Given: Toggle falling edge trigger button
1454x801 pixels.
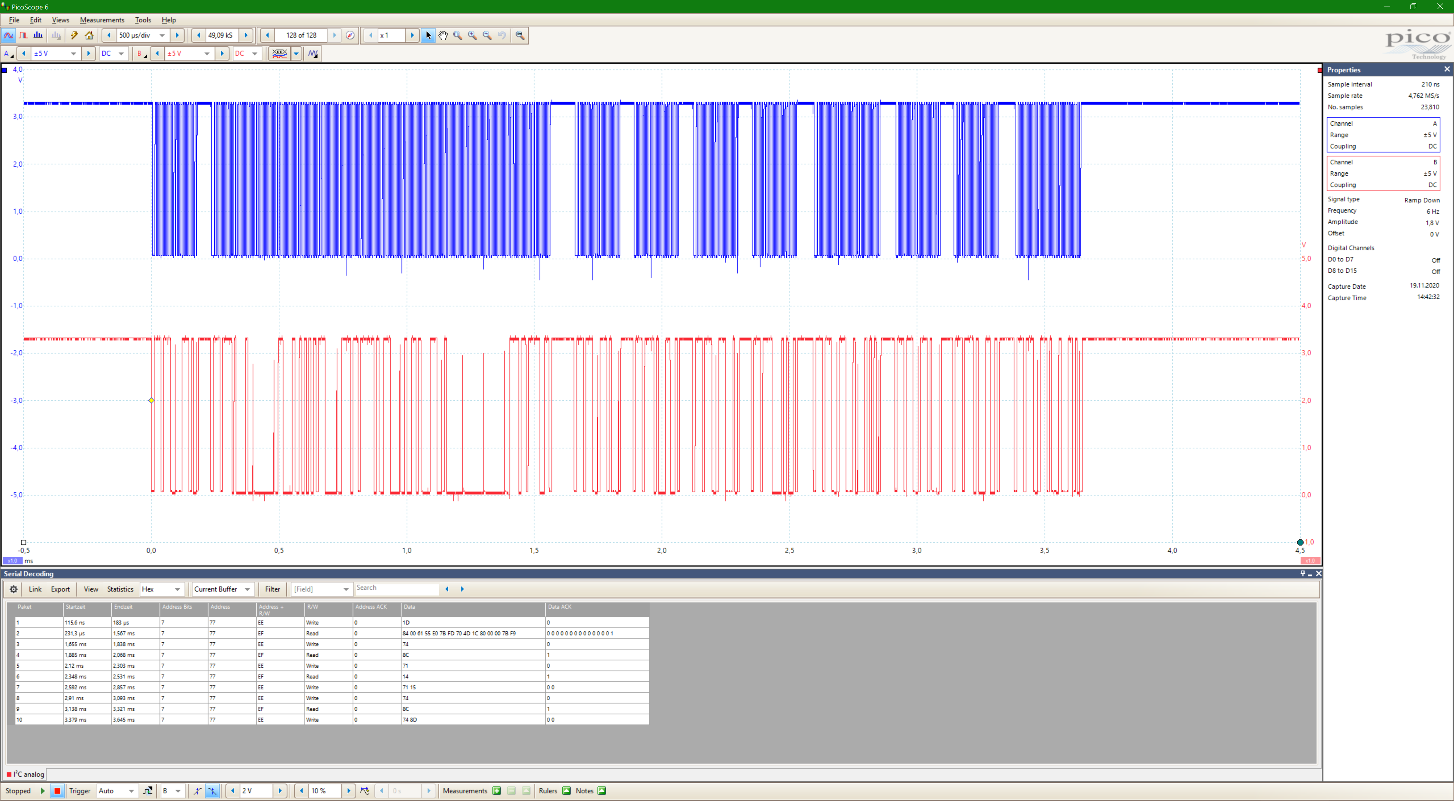Looking at the screenshot, I should 212,791.
